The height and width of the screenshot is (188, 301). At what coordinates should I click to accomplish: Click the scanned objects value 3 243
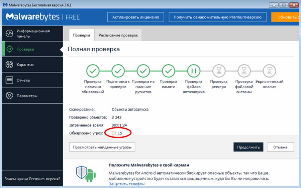(x=116, y=117)
